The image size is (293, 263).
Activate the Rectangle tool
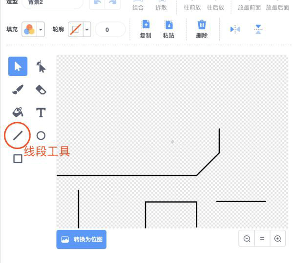click(18, 159)
